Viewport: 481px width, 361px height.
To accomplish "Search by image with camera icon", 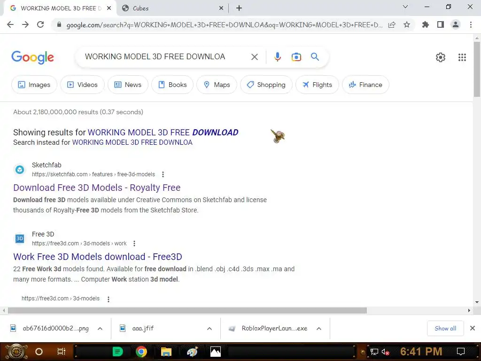I will pyautogui.click(x=296, y=57).
